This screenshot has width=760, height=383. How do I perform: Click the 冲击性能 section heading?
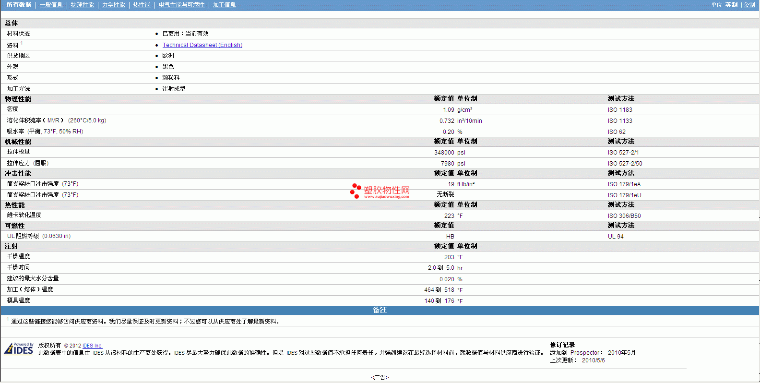(x=18, y=173)
